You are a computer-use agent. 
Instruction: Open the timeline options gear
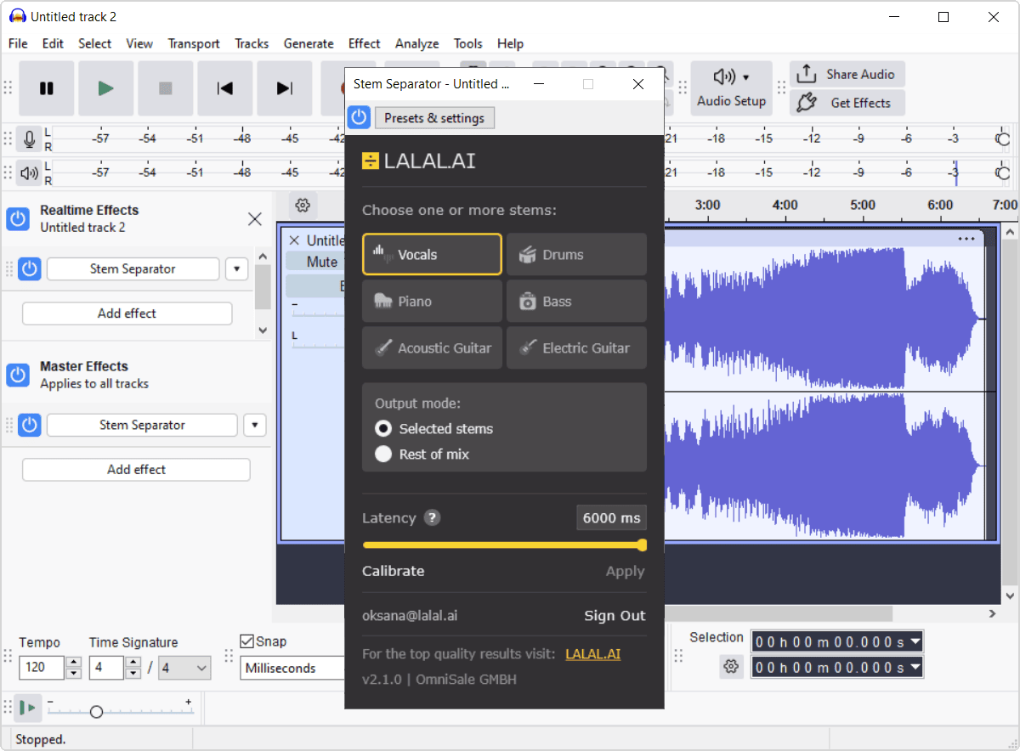[303, 205]
